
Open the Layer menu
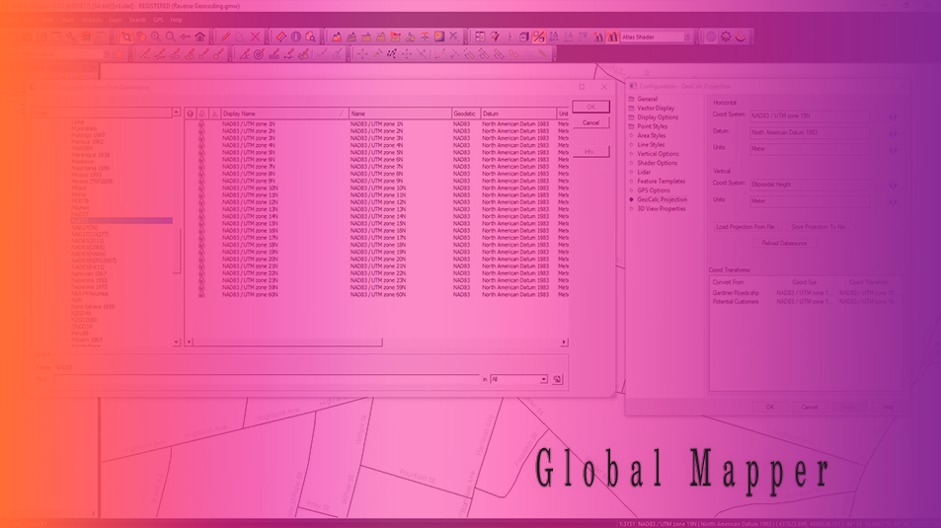point(116,20)
